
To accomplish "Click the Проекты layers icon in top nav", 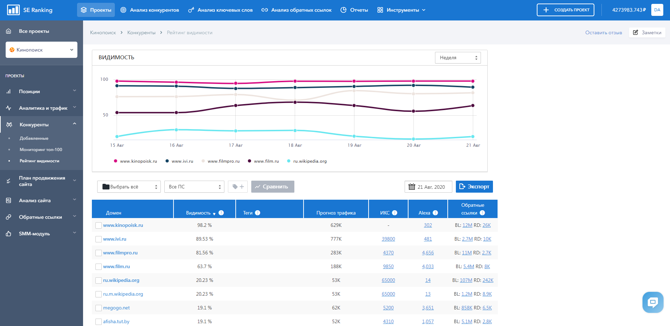I will pyautogui.click(x=84, y=10).
